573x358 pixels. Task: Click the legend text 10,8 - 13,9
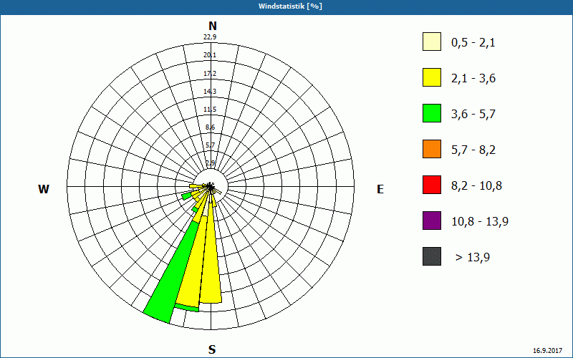pos(480,222)
